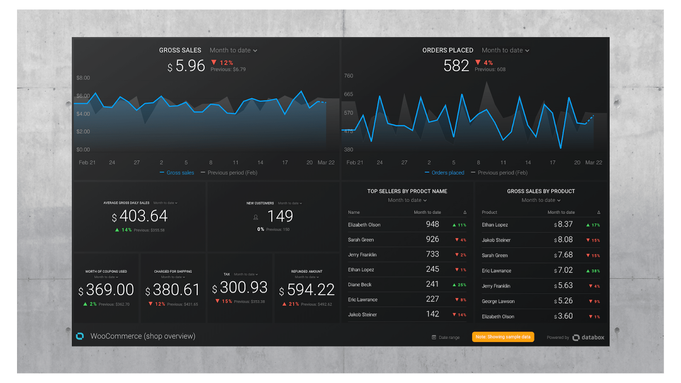This screenshot has width=681, height=383.
Task: Click the delta sort icon in Top Sellers table
Action: click(465, 212)
